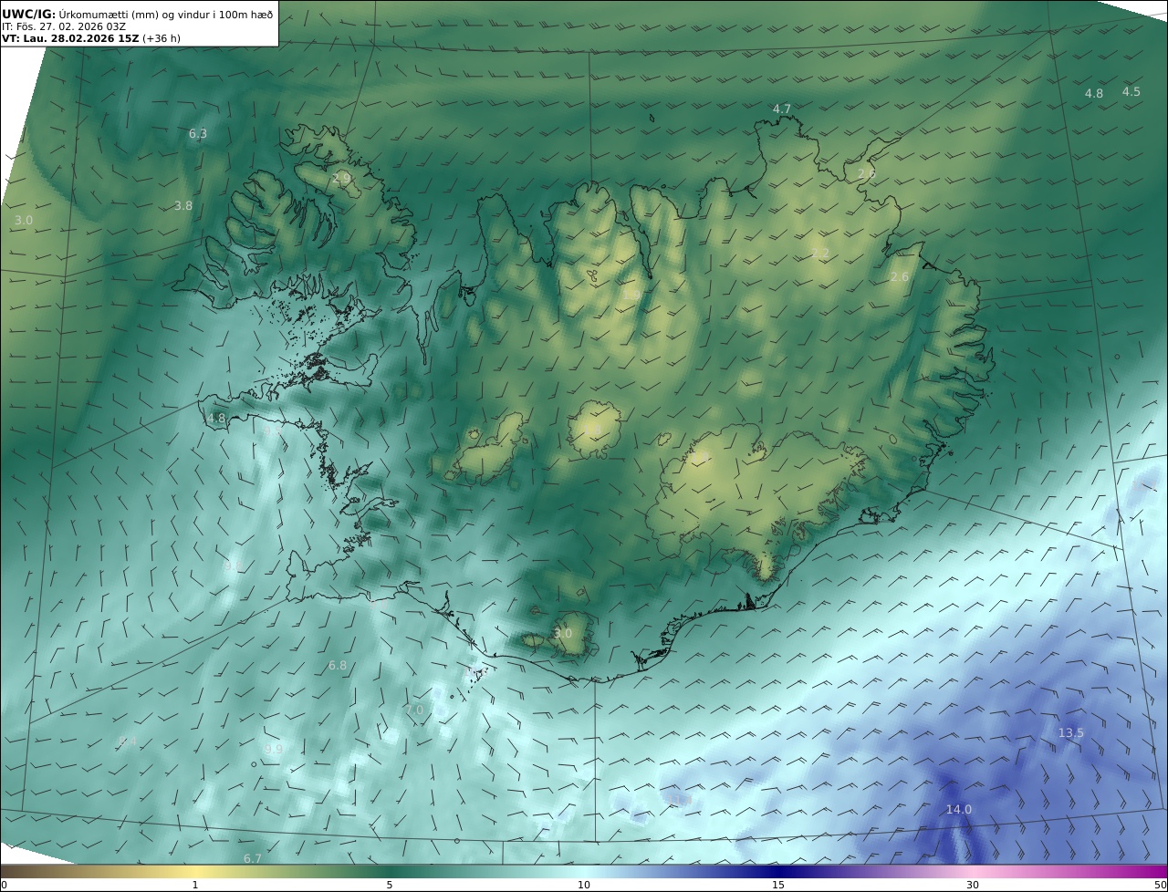Select the 7.0 value label on the map
The image size is (1168, 892).
414,710
